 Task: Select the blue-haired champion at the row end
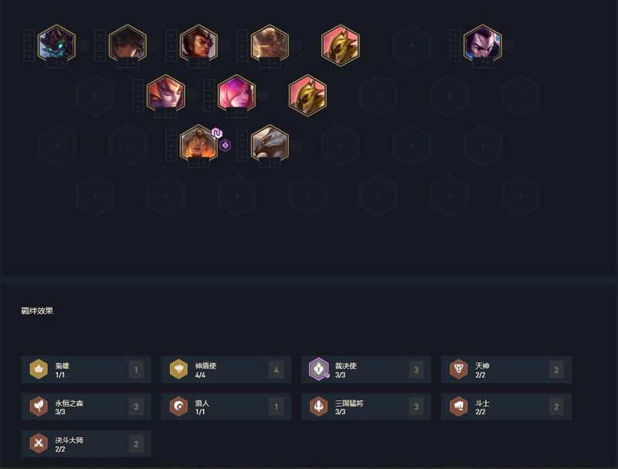click(x=482, y=44)
